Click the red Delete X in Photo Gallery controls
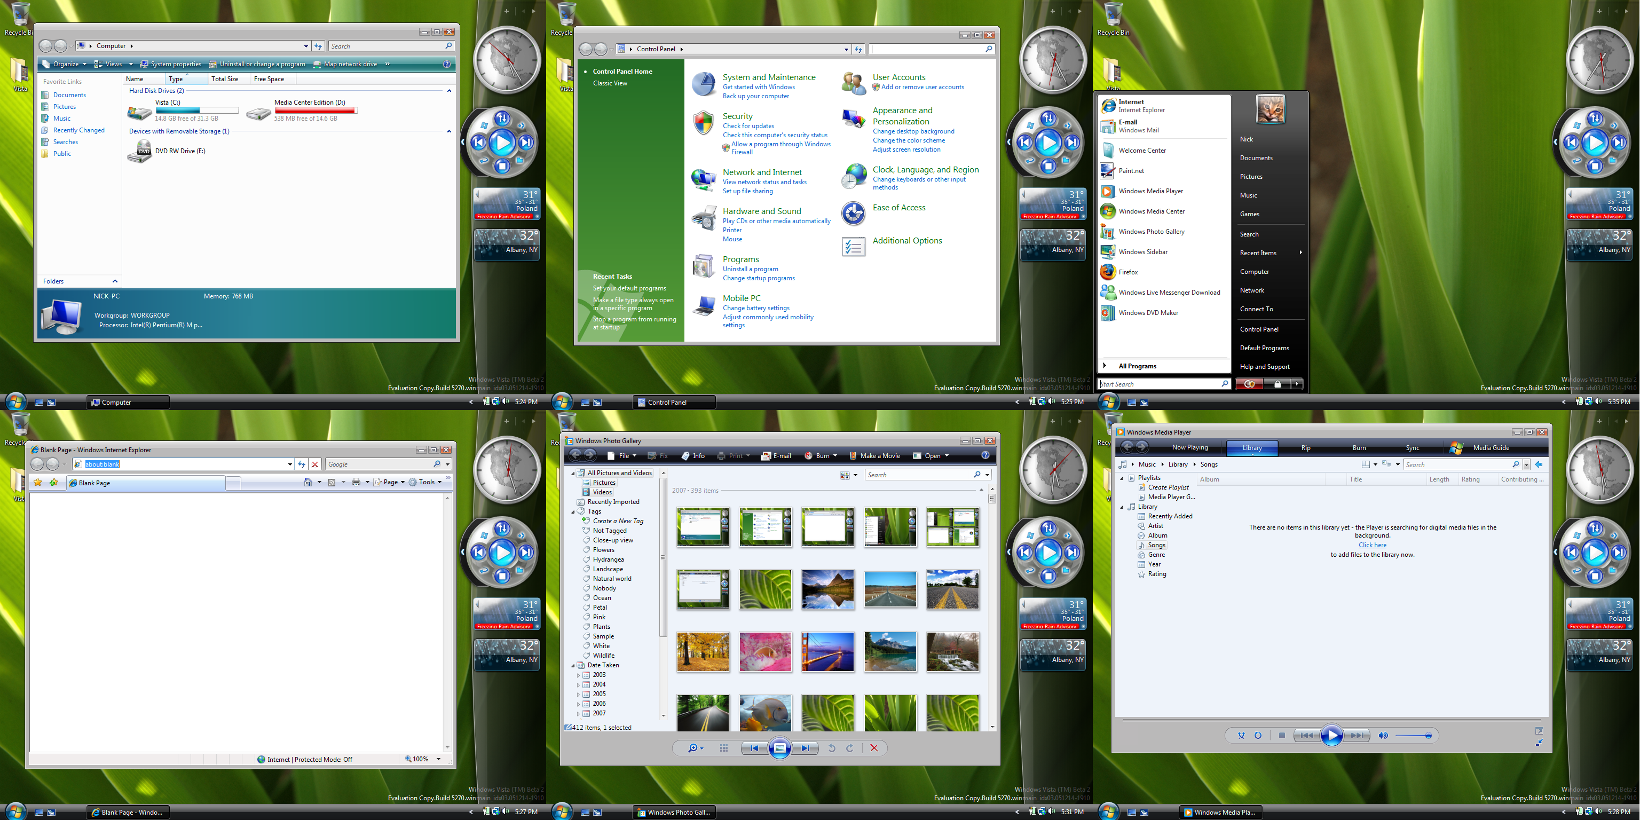The height and width of the screenshot is (820, 1640). point(873,748)
